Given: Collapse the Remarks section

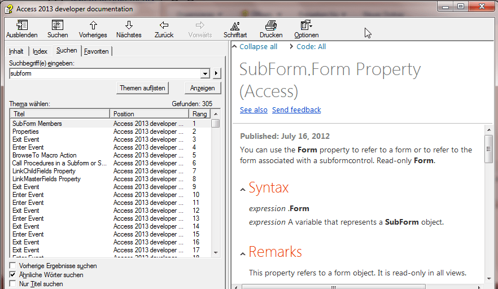Looking at the screenshot, I should point(243,254).
